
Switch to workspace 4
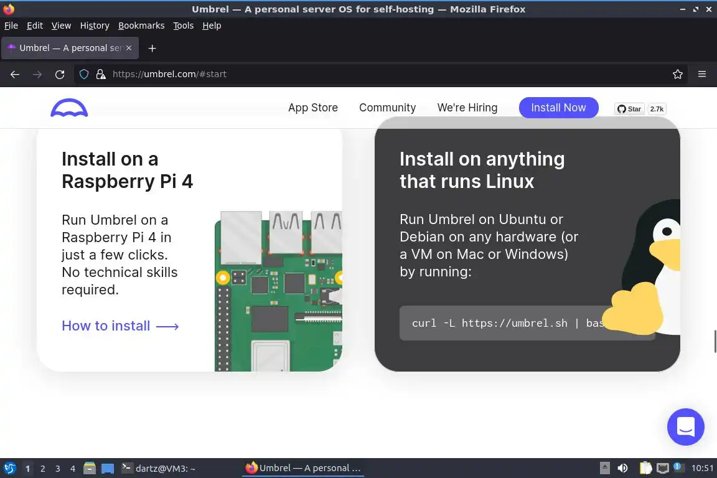73,469
